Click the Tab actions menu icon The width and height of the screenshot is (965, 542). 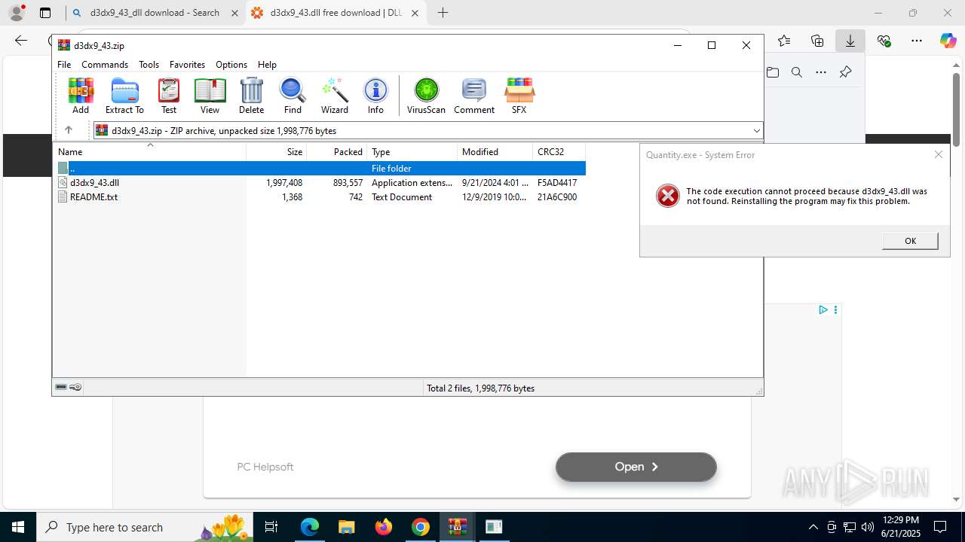pyautogui.click(x=45, y=13)
